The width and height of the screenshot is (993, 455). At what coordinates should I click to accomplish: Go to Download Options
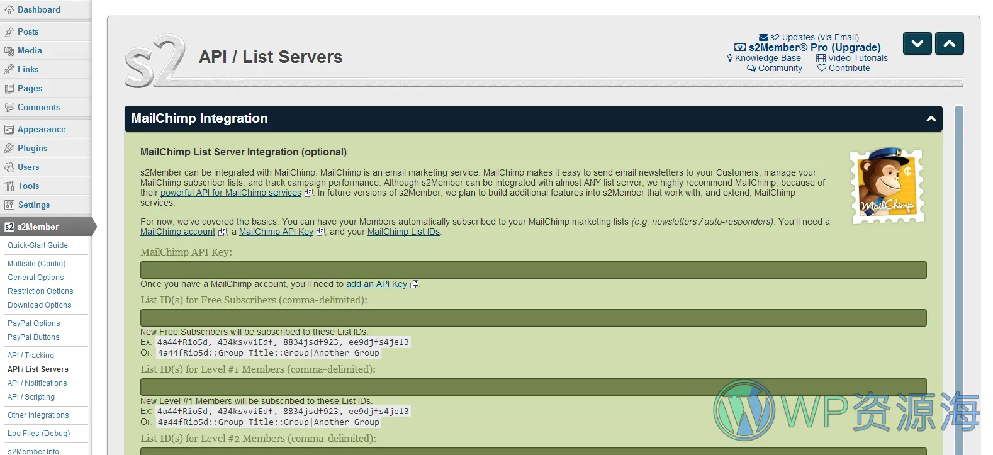(40, 305)
